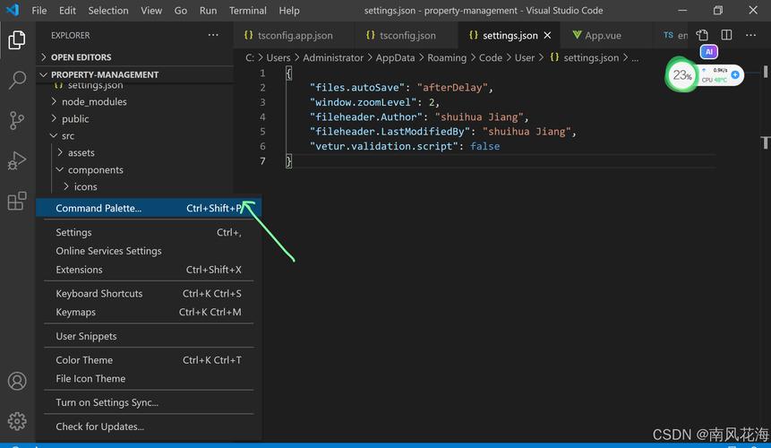
Task: Open User Snippets menu entry
Action: coord(149,336)
